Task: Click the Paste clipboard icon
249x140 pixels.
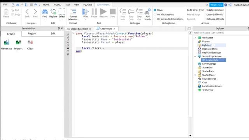Action: click(x=6, y=12)
